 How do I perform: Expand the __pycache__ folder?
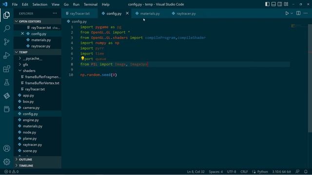[38, 58]
